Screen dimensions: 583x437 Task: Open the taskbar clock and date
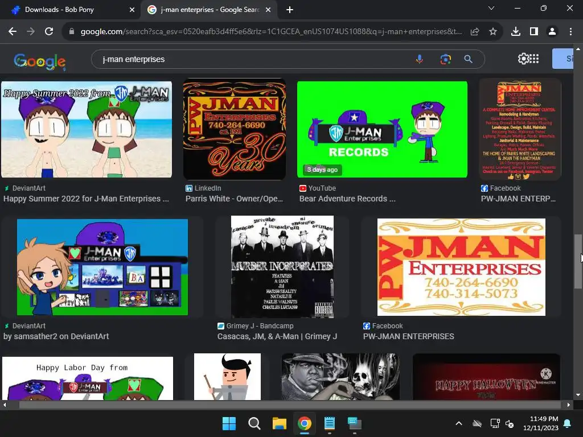pyautogui.click(x=541, y=423)
